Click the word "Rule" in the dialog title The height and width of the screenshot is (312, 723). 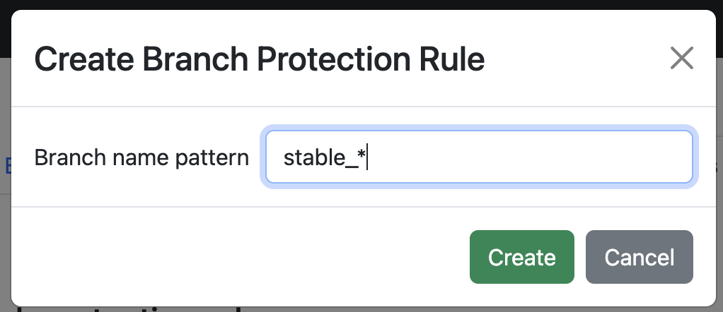pyautogui.click(x=455, y=59)
